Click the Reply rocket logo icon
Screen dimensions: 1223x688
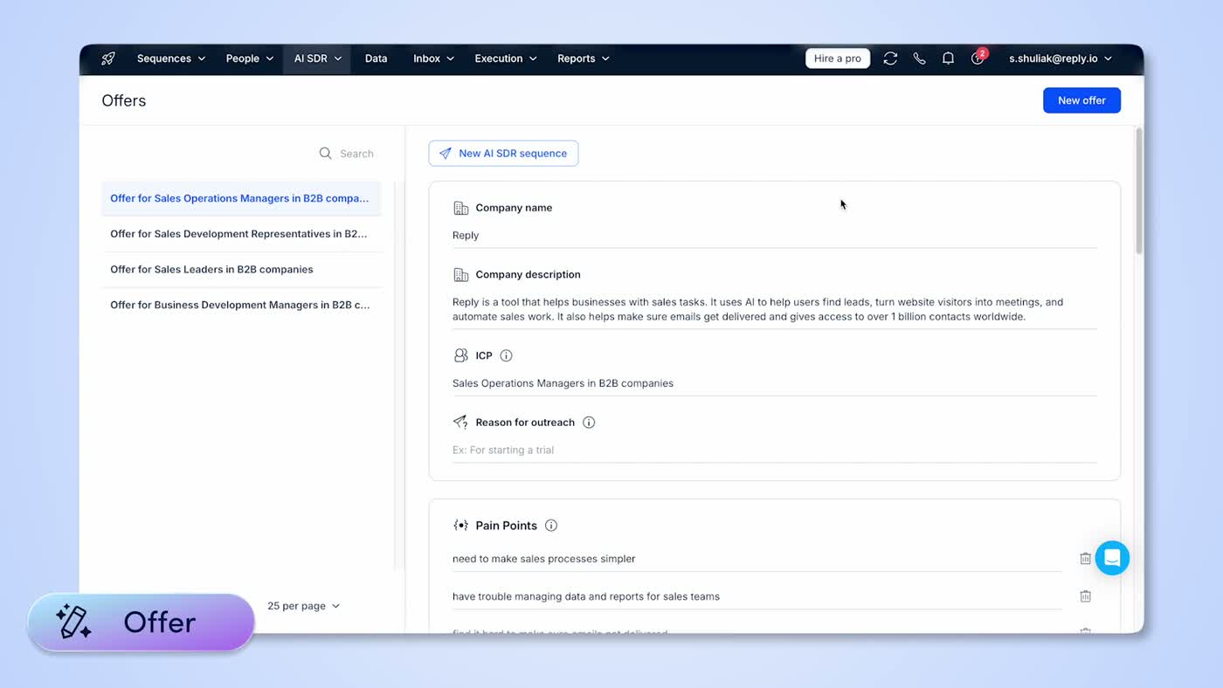pos(108,58)
